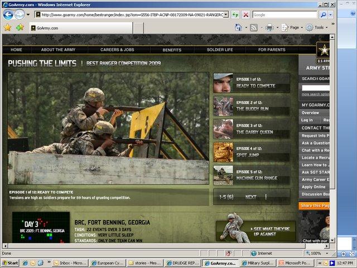Open the 100% zoom level control

pyautogui.click(x=317, y=253)
